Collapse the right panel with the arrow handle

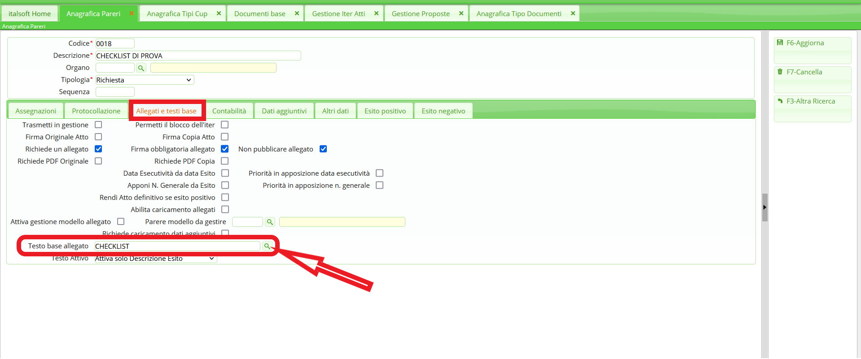(x=764, y=208)
